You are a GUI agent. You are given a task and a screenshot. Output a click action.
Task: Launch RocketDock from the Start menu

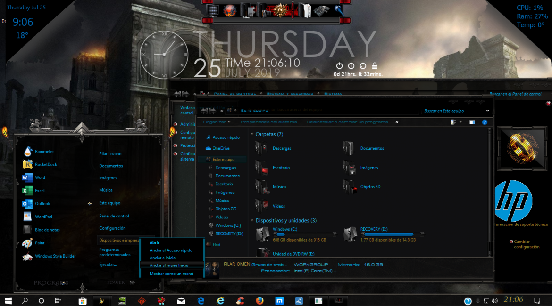(x=40, y=164)
